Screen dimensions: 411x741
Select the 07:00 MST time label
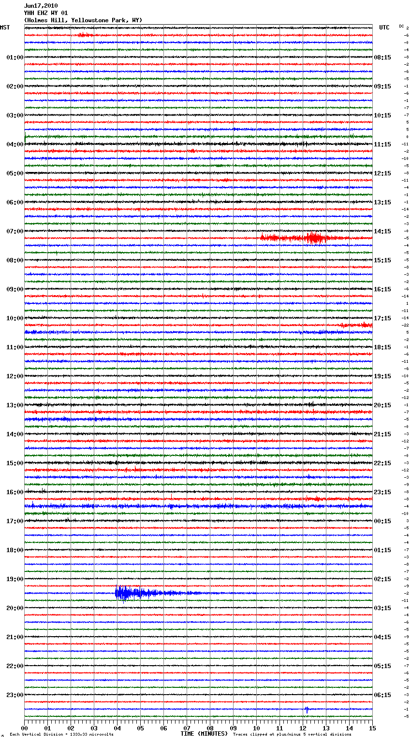click(x=15, y=231)
